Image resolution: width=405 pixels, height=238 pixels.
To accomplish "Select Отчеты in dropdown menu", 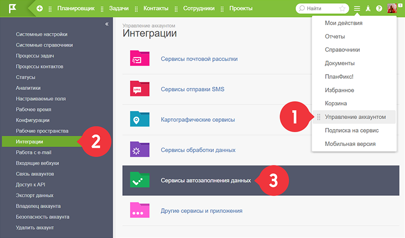I will 335,36.
